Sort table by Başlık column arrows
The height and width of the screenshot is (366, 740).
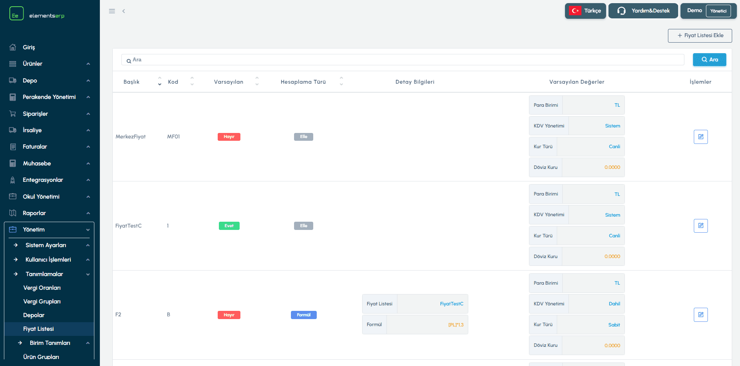pos(159,81)
